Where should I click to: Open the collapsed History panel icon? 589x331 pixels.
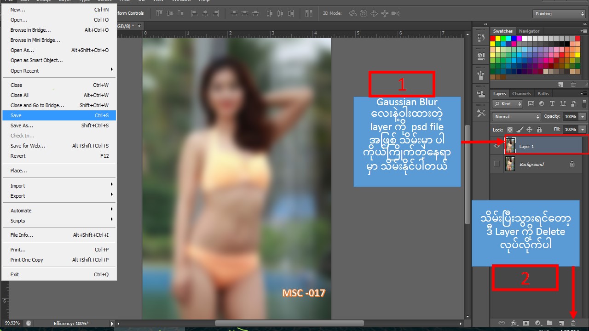(481, 38)
